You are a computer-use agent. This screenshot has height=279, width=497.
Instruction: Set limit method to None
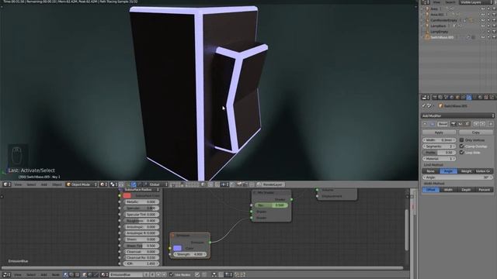(431, 170)
